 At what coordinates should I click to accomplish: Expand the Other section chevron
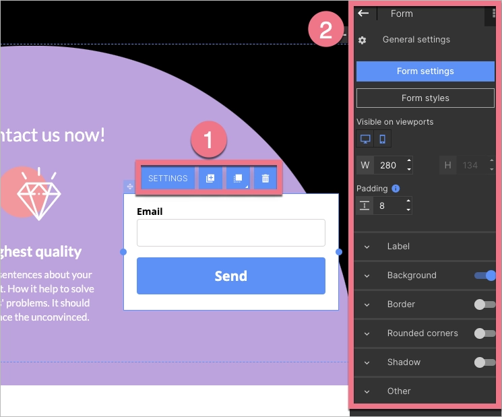coord(367,391)
